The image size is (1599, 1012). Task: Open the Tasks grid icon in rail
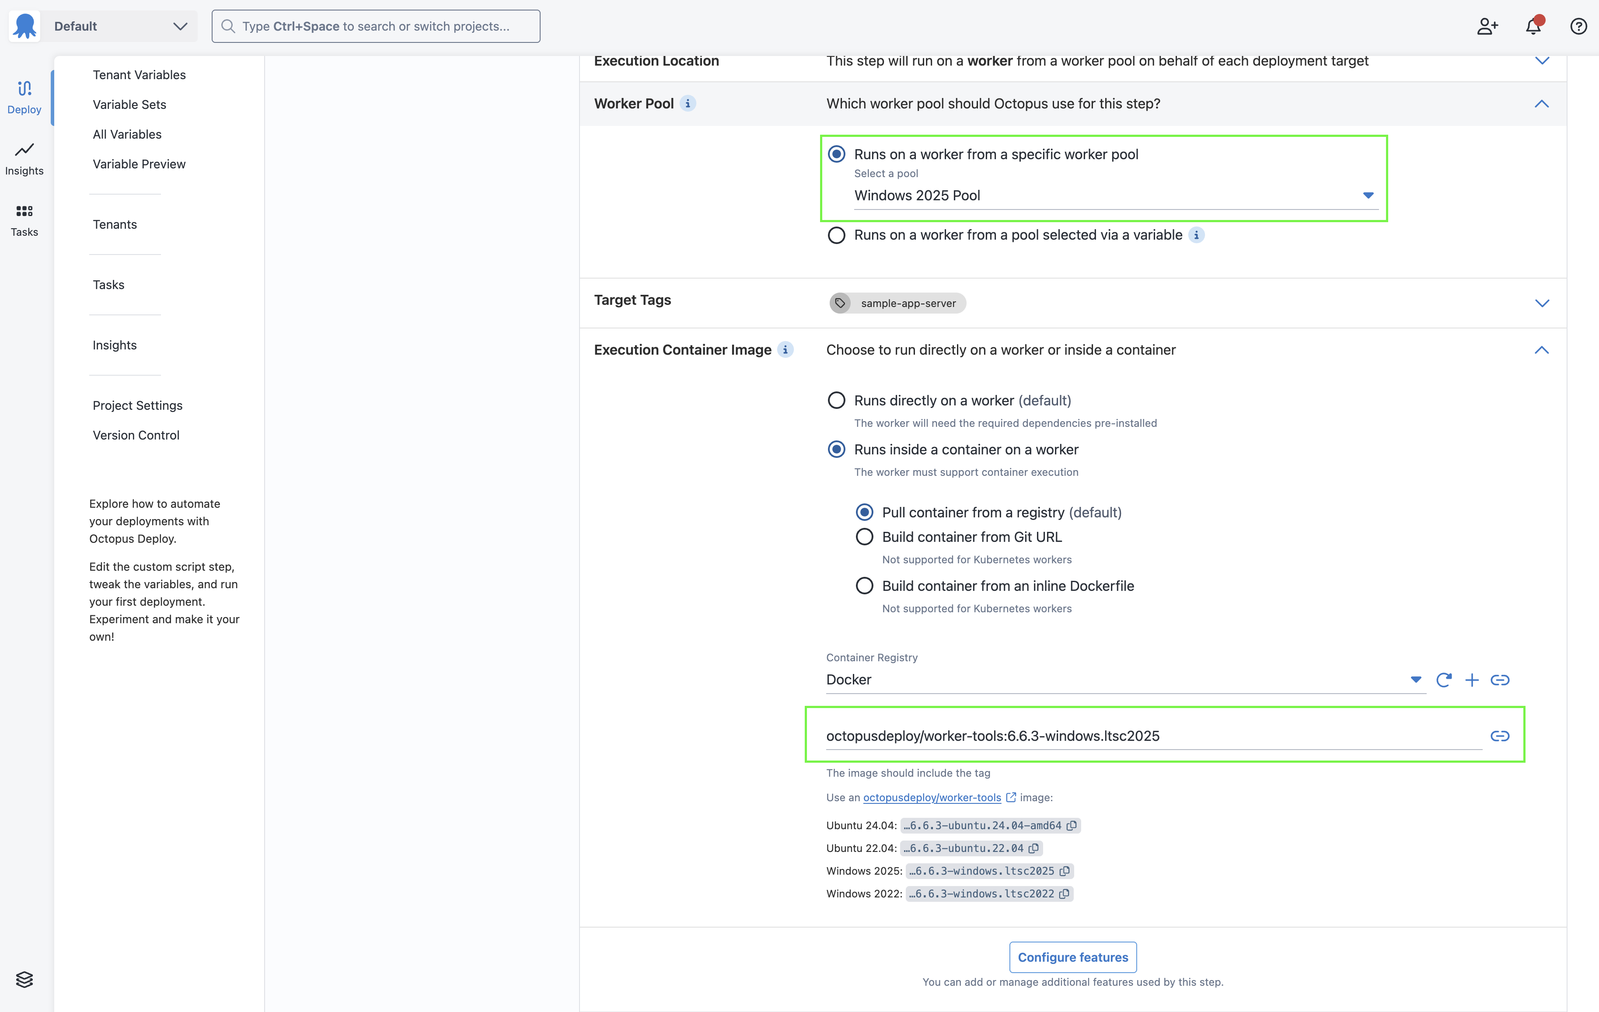[x=24, y=211]
